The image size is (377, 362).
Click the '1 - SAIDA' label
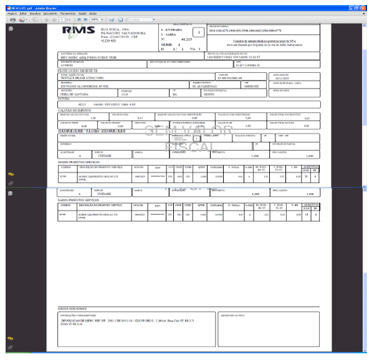[x=168, y=35]
